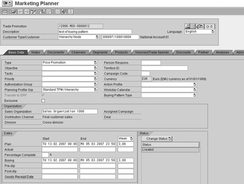This screenshot has width=244, height=184.
Task: Click the person icon above Language
Action: coord(188,26)
